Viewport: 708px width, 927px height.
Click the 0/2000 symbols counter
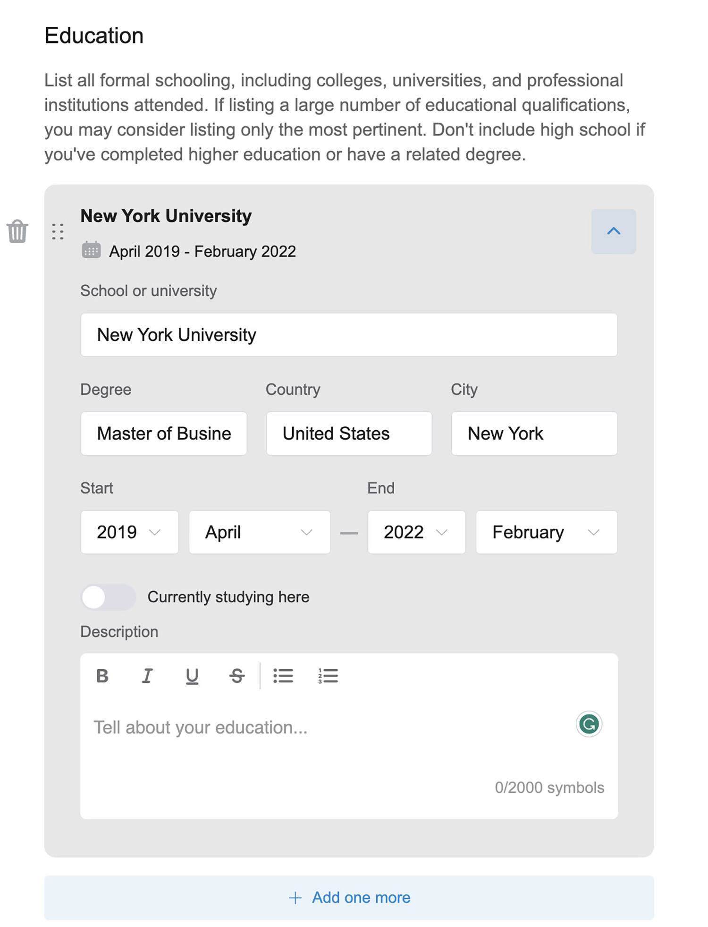(549, 787)
